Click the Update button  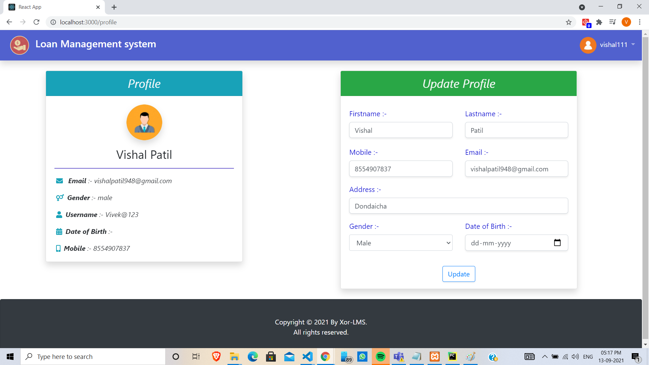pyautogui.click(x=458, y=274)
